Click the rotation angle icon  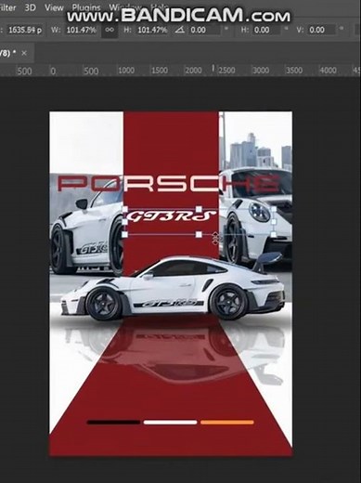[180, 30]
